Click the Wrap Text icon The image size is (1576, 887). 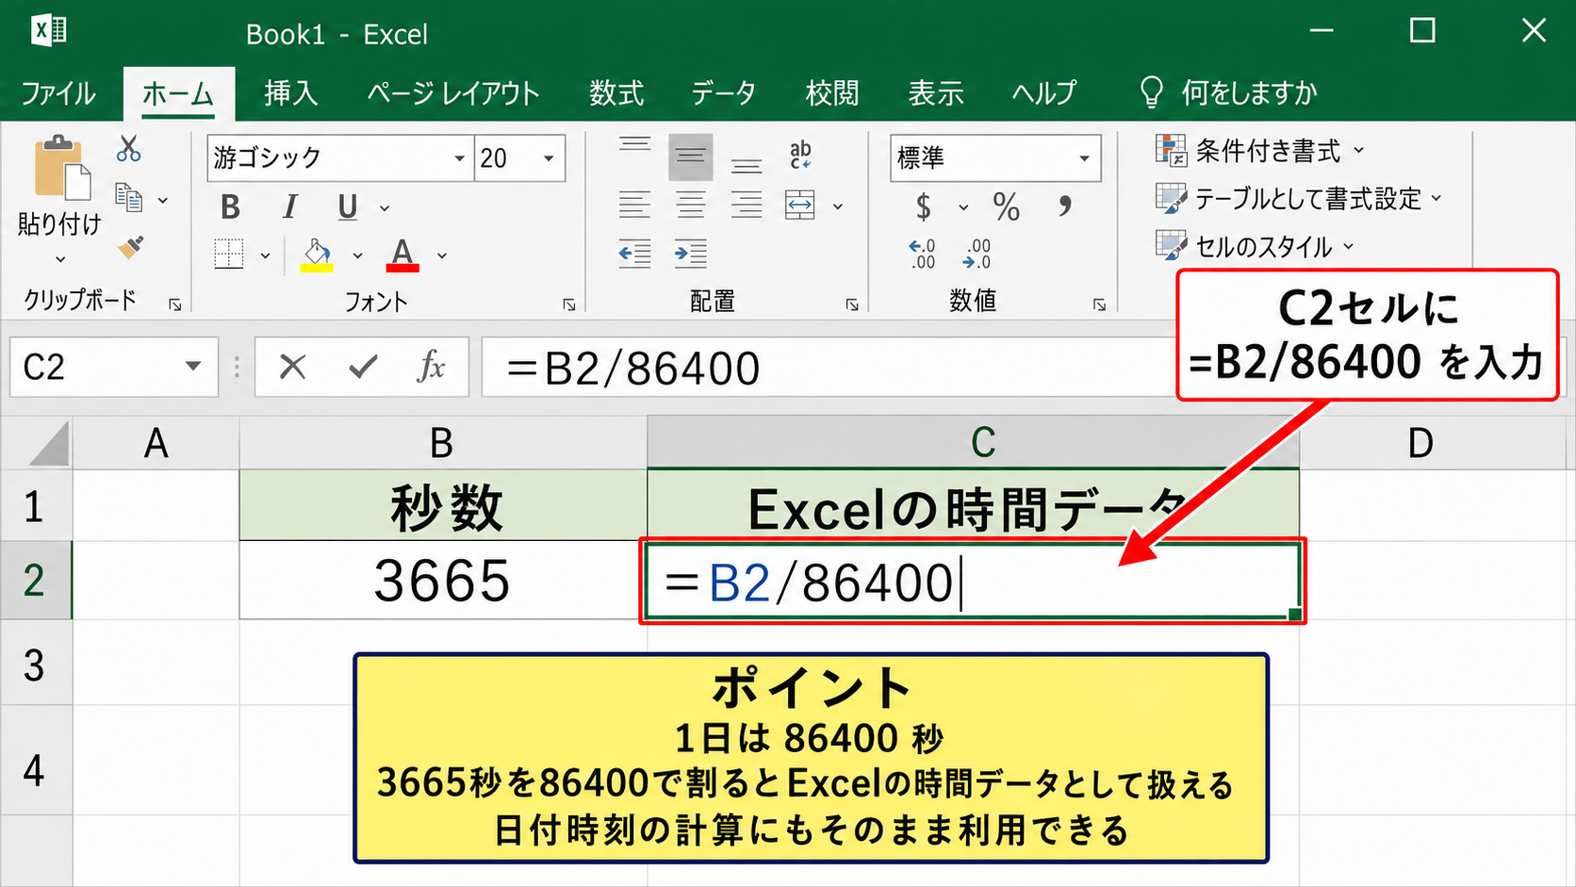pyautogui.click(x=800, y=155)
